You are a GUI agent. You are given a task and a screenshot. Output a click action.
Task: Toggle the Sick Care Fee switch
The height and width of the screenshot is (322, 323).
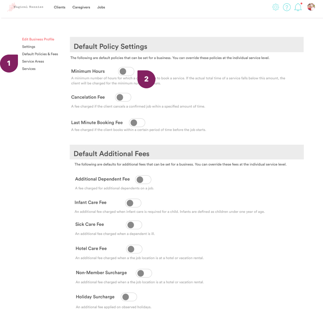(x=134, y=225)
